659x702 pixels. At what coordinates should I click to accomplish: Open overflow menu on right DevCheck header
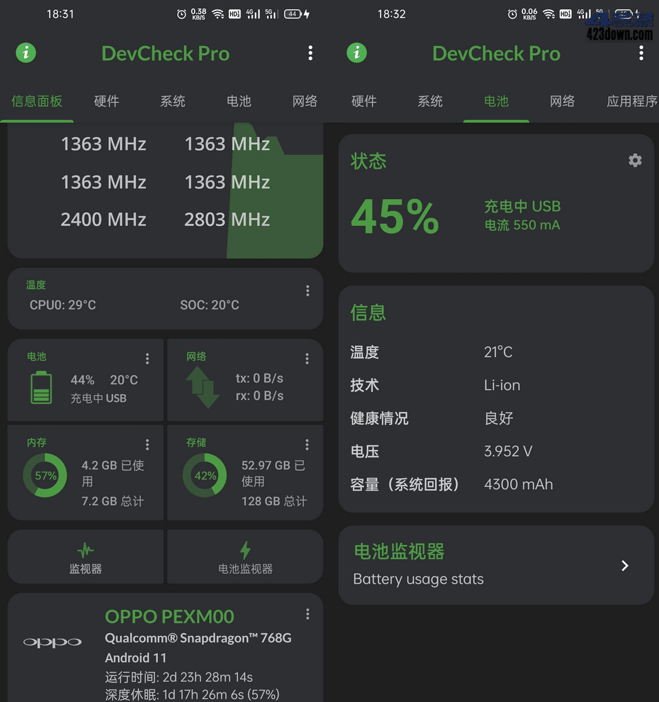pyautogui.click(x=641, y=53)
